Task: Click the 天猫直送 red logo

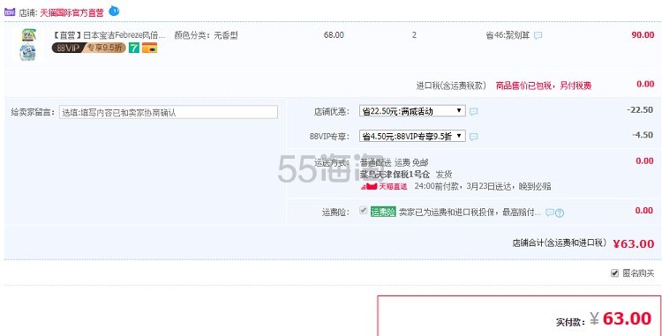Action: (x=384, y=186)
